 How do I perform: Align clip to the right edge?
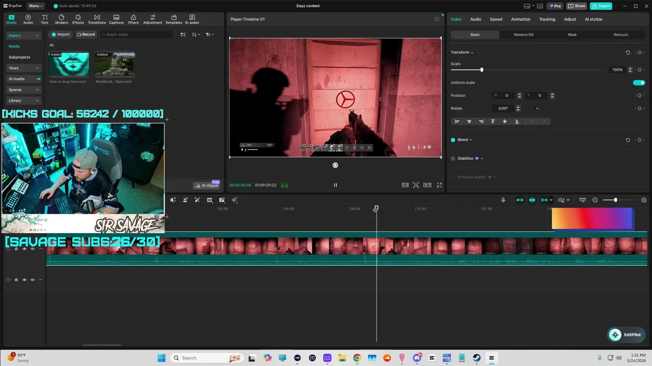[481, 121]
